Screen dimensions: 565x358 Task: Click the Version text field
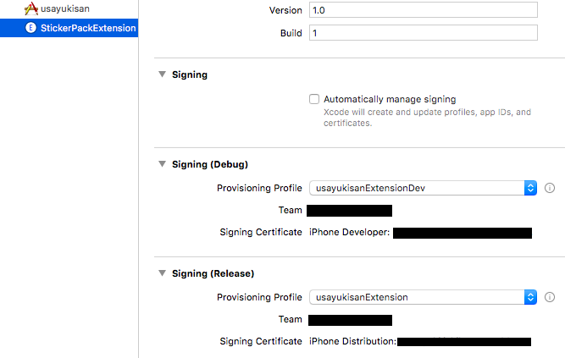(424, 10)
